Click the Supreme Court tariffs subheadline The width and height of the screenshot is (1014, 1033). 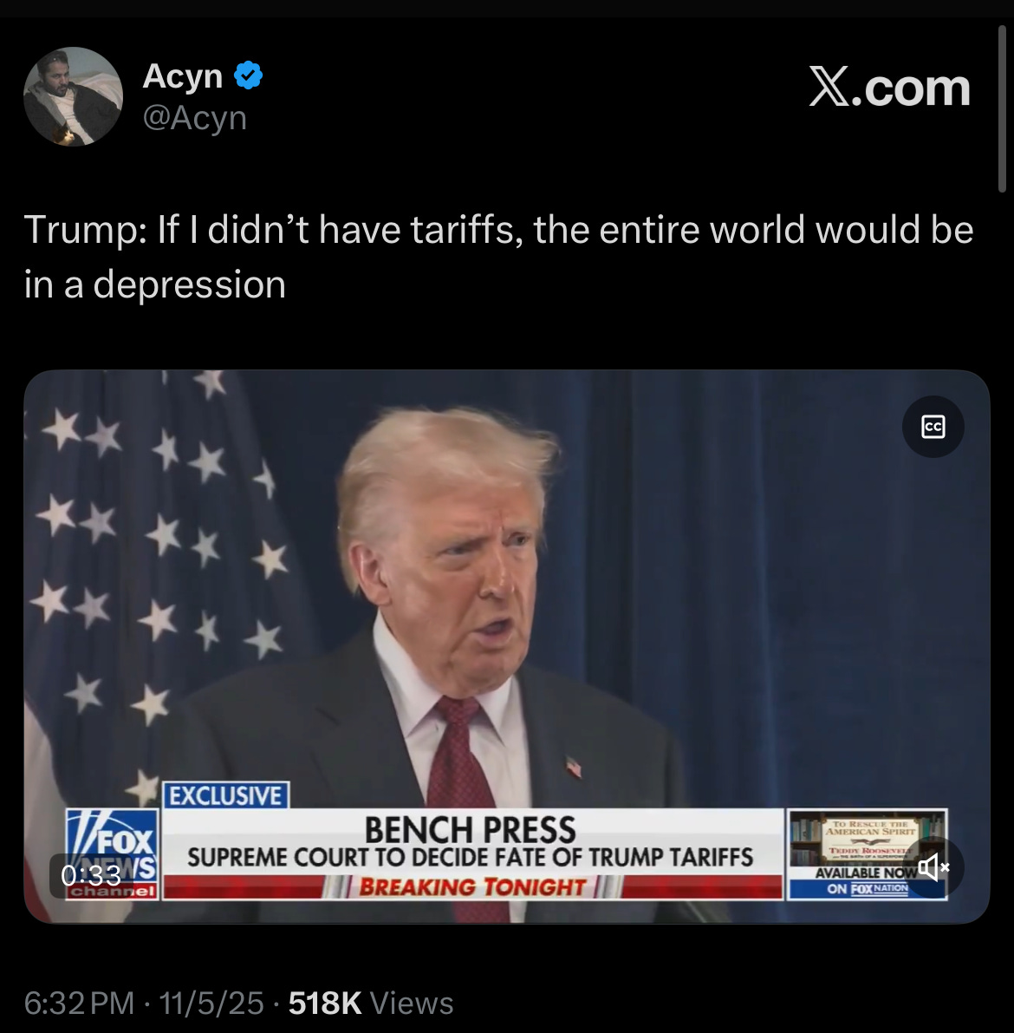470,857
